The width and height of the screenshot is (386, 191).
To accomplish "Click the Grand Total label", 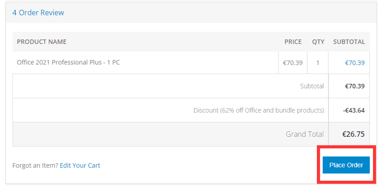I will [x=304, y=134].
